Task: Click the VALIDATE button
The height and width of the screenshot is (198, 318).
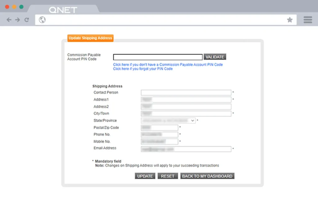Action: click(x=215, y=57)
